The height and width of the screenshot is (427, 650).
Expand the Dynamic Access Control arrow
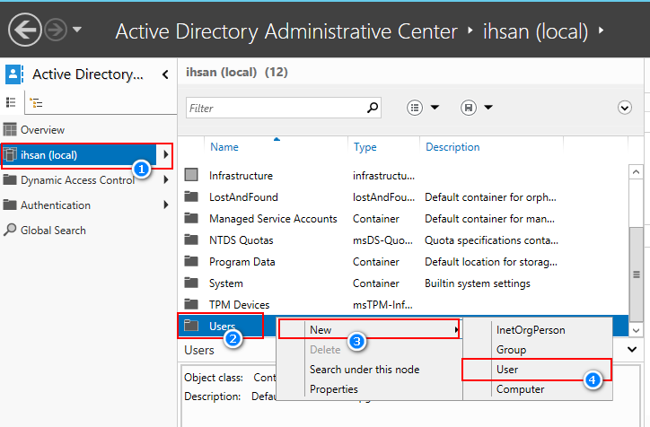click(166, 179)
